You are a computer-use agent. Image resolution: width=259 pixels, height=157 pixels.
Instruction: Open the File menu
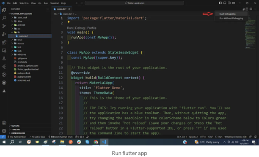[9, 3]
